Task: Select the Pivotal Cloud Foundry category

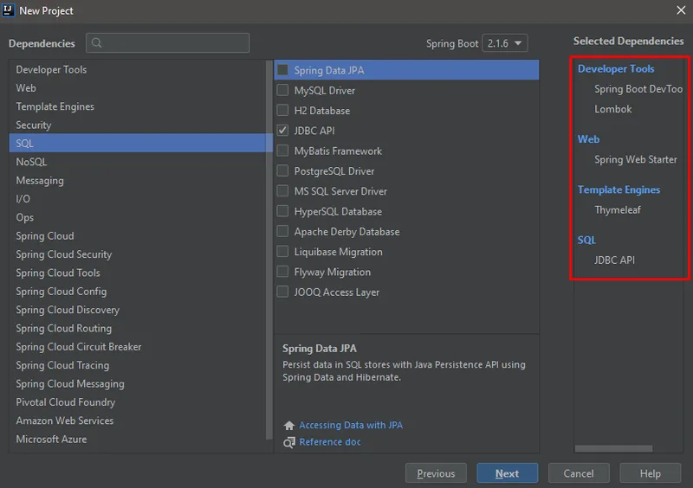Action: tap(138, 402)
